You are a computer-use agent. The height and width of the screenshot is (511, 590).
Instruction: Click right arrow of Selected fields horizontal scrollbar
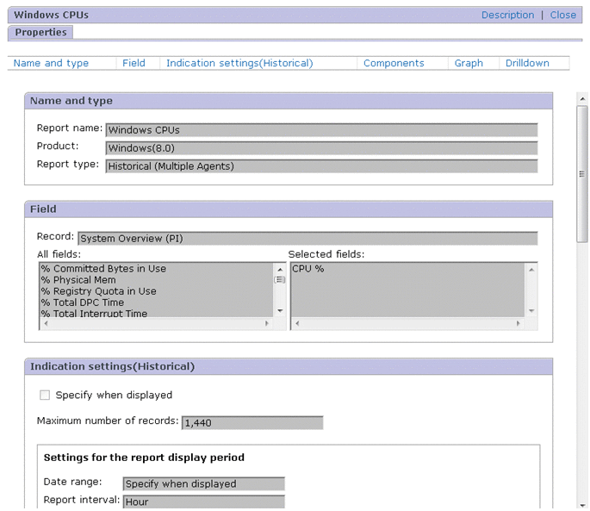(518, 324)
